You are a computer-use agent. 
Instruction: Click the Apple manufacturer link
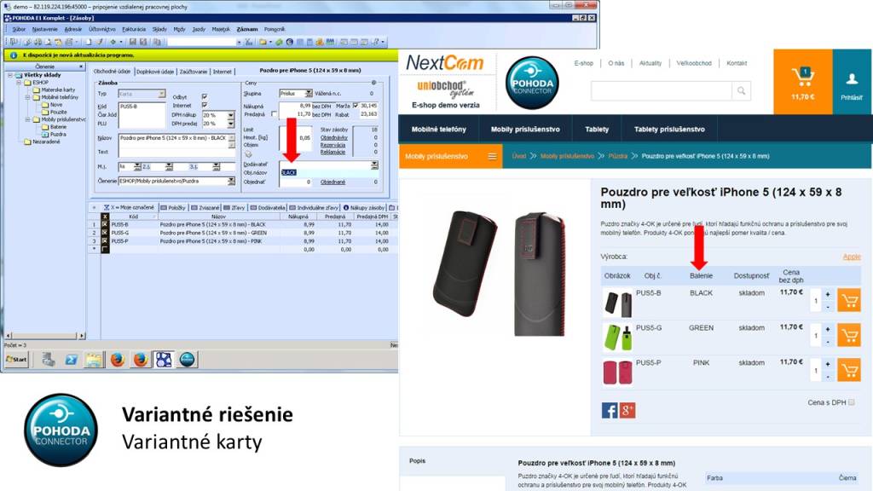[852, 257]
